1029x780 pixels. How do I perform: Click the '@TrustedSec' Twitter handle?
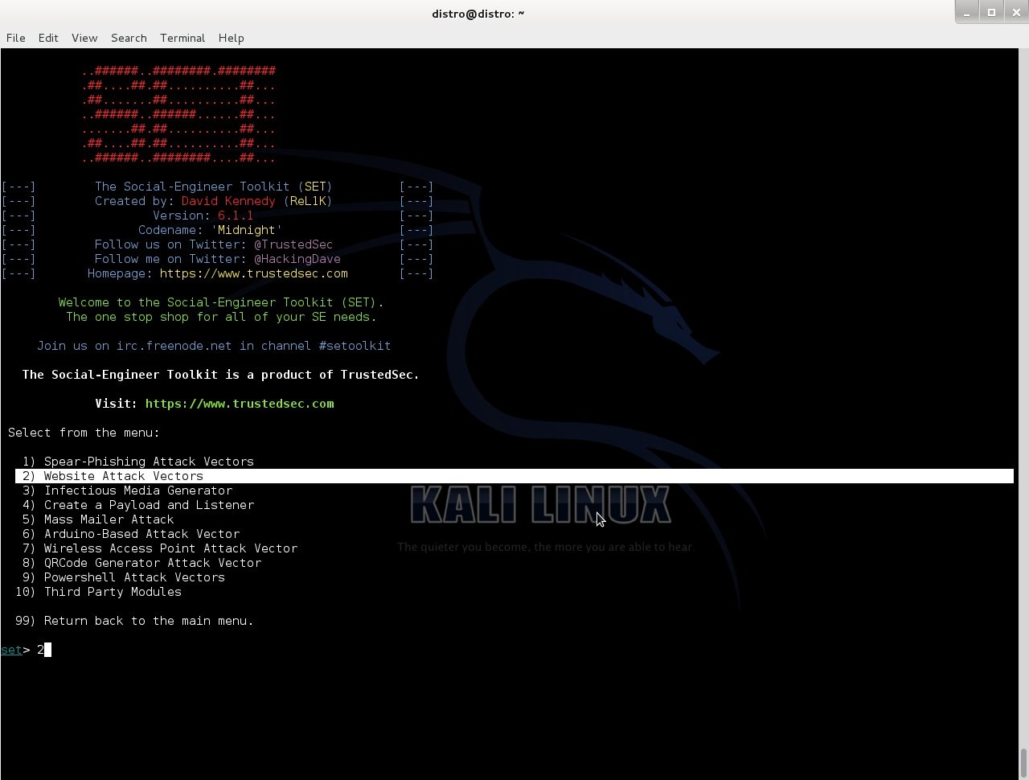coord(293,244)
